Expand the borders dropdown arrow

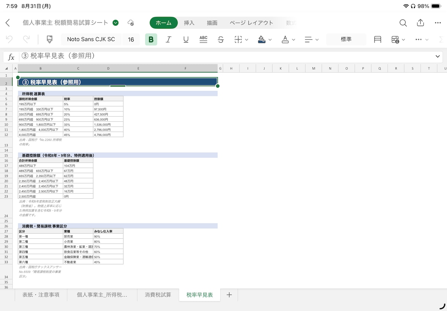pos(247,40)
